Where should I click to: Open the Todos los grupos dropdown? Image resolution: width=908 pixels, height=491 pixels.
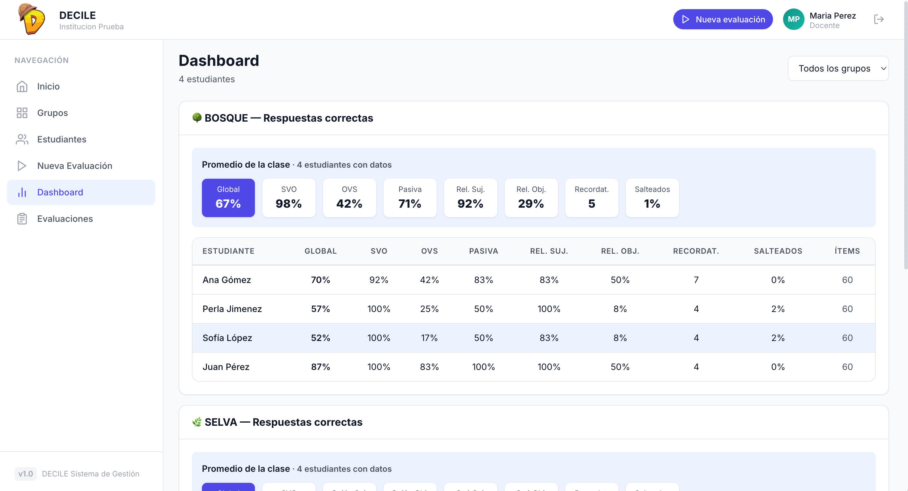pyautogui.click(x=838, y=68)
